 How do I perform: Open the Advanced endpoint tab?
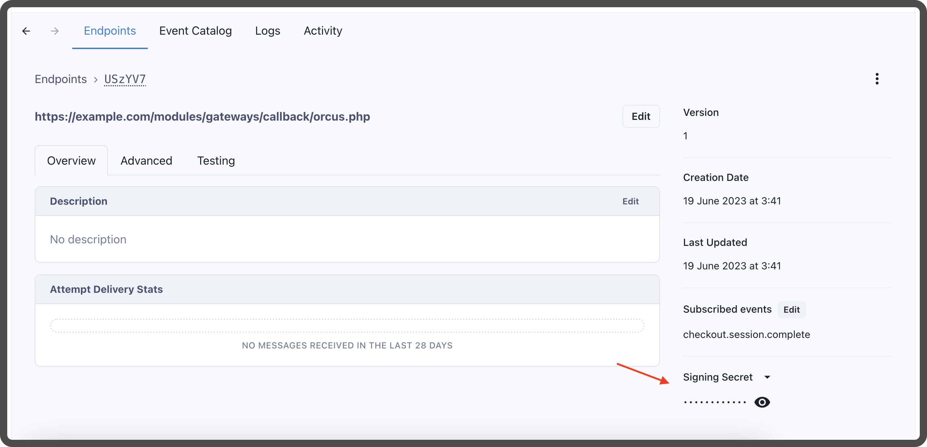(146, 161)
